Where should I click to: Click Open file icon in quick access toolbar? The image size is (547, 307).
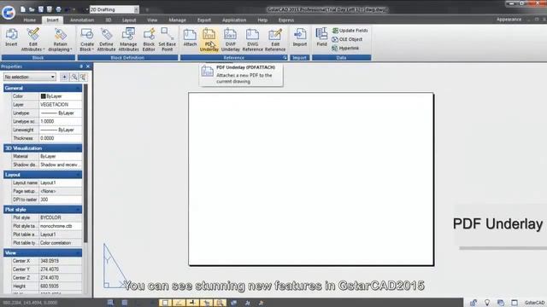click(32, 9)
